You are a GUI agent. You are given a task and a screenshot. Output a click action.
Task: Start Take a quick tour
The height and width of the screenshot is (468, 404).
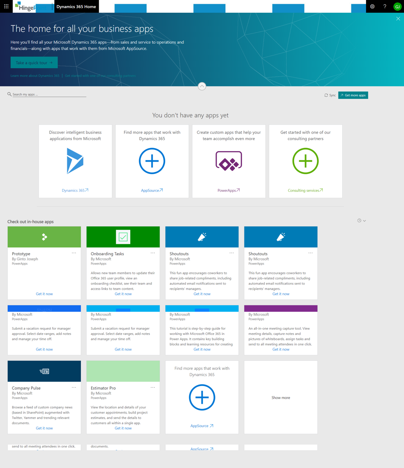point(34,63)
